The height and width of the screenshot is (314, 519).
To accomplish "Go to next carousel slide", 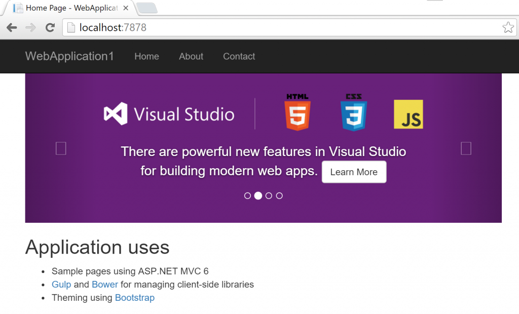I will point(466,148).
